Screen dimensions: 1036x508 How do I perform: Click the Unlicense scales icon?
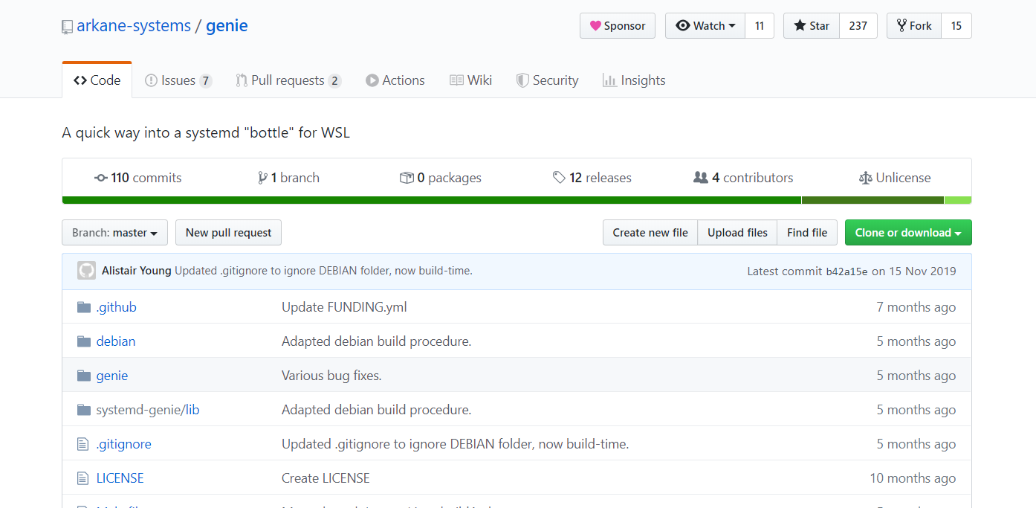pyautogui.click(x=865, y=178)
